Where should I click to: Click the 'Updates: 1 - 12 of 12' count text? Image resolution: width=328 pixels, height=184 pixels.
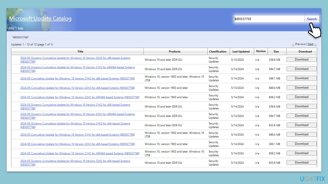pyautogui.click(x=32, y=44)
